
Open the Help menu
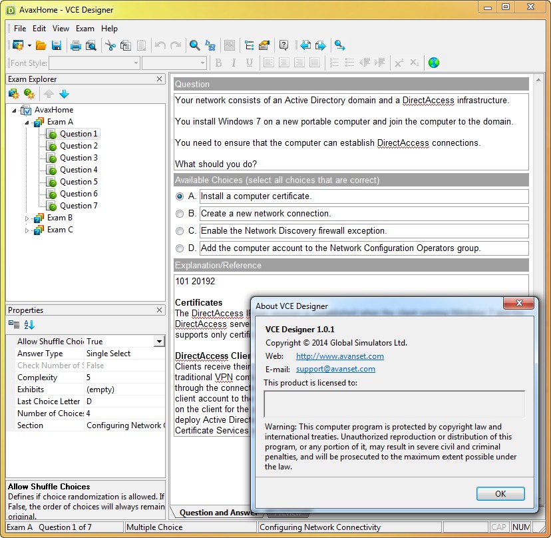pyautogui.click(x=109, y=29)
